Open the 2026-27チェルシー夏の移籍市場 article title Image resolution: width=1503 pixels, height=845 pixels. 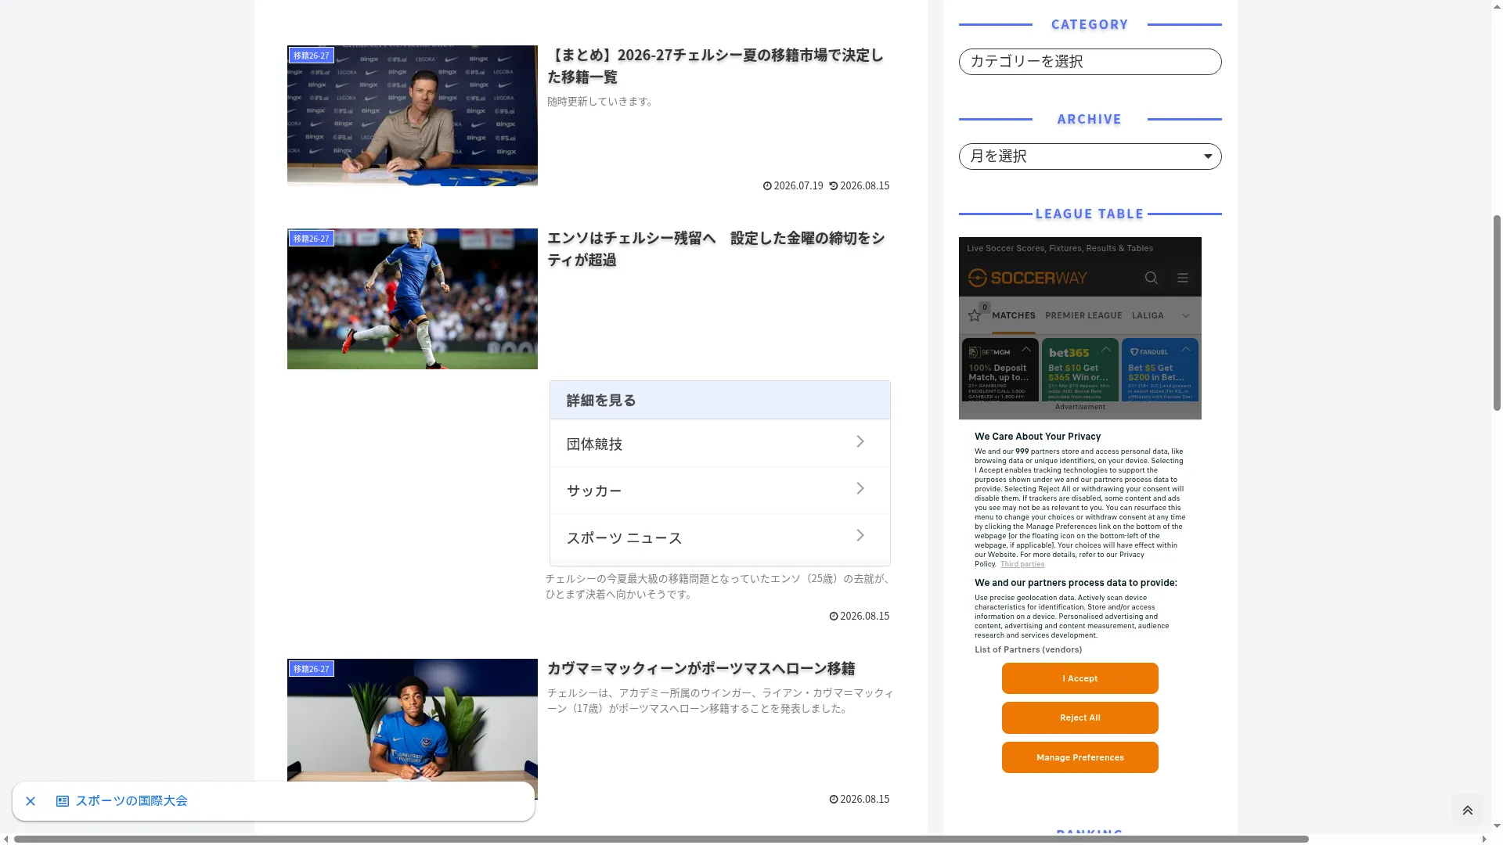tap(715, 66)
